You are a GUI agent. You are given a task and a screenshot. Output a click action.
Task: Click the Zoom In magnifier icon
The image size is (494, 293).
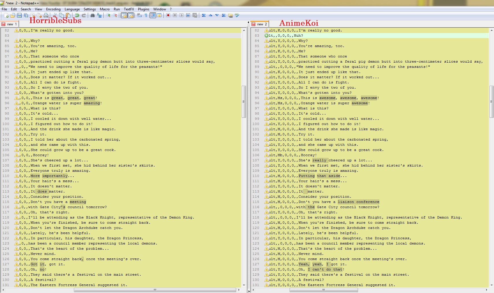(108, 15)
